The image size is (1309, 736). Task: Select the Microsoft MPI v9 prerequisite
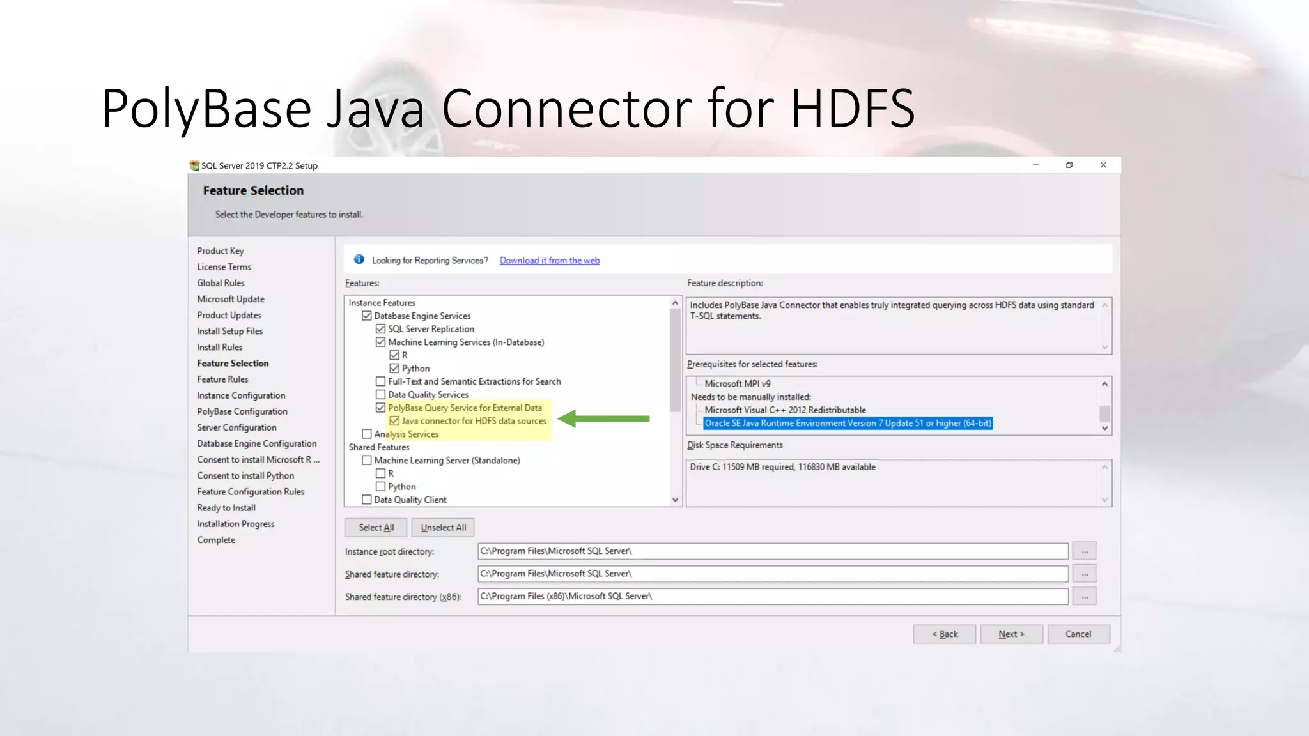point(737,383)
